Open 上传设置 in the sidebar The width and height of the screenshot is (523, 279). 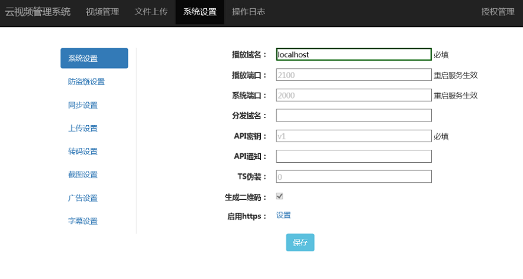click(x=82, y=128)
